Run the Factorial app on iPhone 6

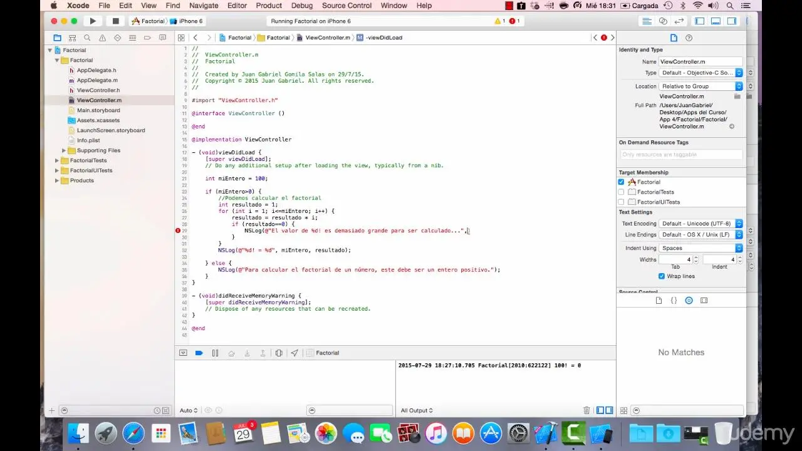coord(93,21)
